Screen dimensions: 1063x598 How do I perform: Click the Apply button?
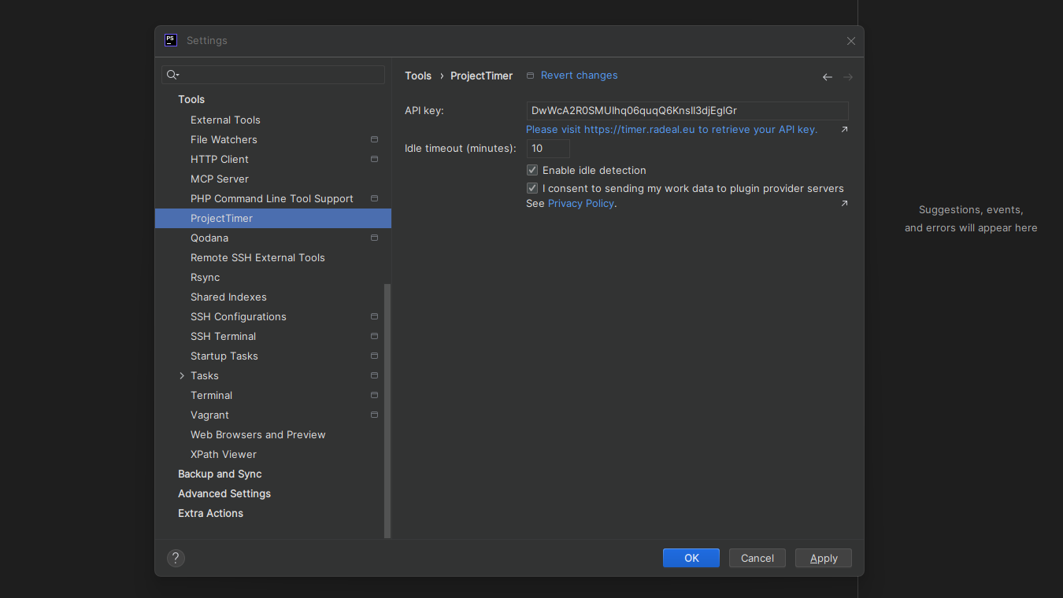point(824,558)
